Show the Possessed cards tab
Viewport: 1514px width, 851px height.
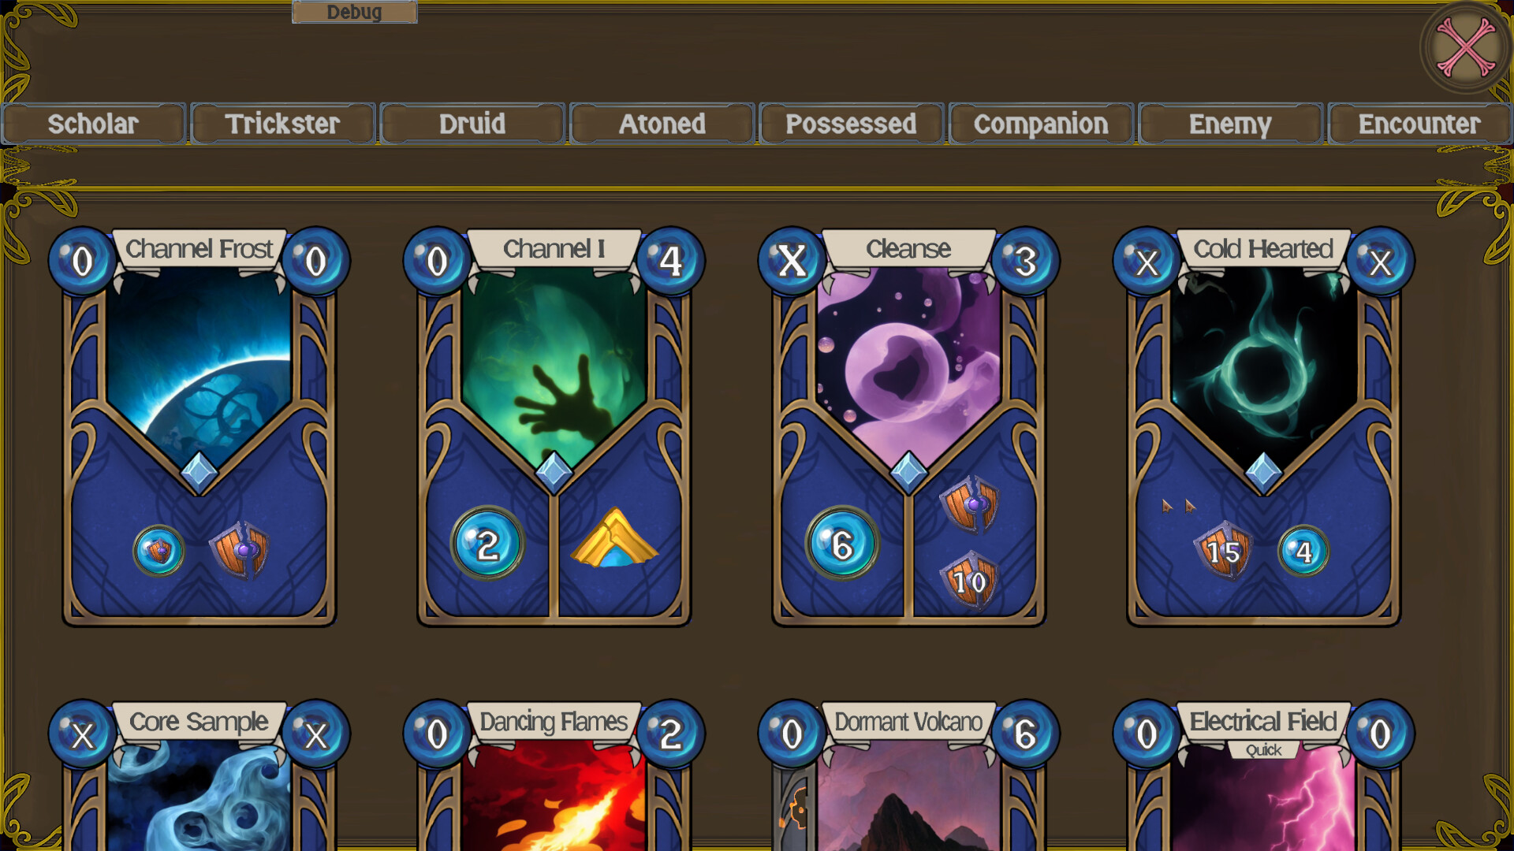851,124
